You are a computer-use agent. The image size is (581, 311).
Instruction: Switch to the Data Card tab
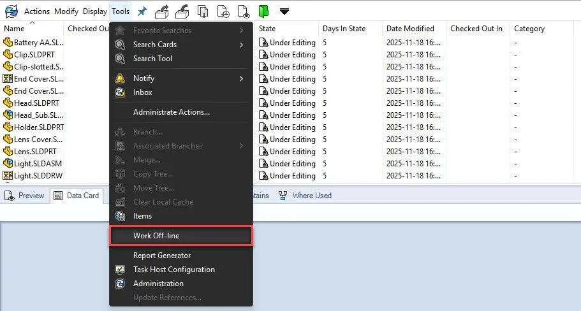77,196
